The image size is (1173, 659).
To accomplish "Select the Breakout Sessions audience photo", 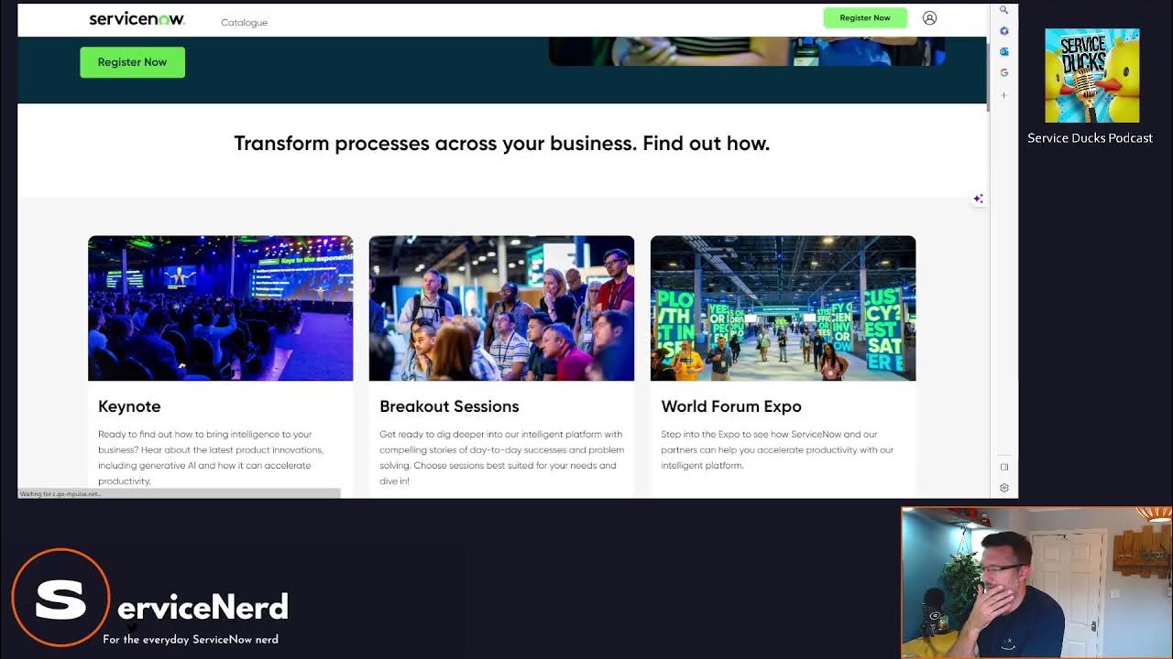I will tap(501, 308).
